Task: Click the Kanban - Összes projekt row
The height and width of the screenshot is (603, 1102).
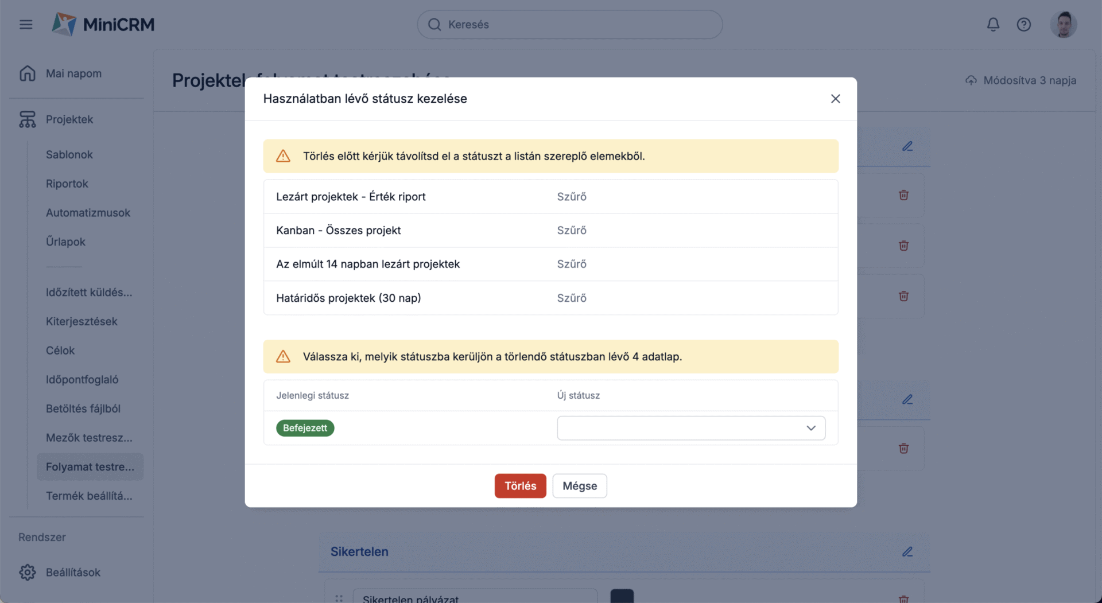Action: tap(339, 230)
